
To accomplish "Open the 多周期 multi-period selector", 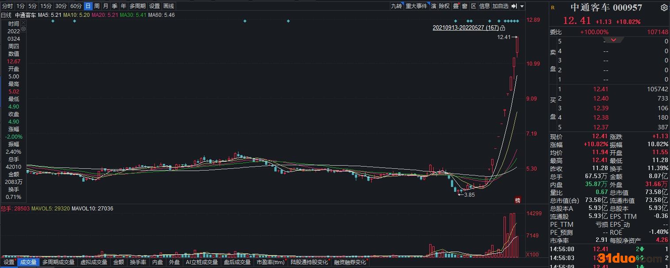I will [x=138, y=6].
